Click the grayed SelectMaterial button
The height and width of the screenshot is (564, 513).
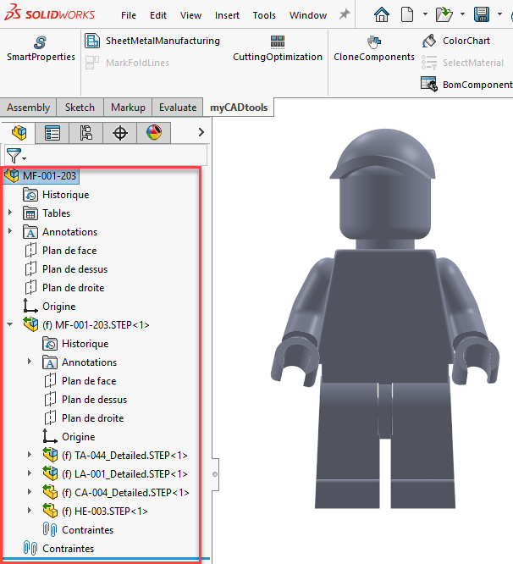(463, 63)
